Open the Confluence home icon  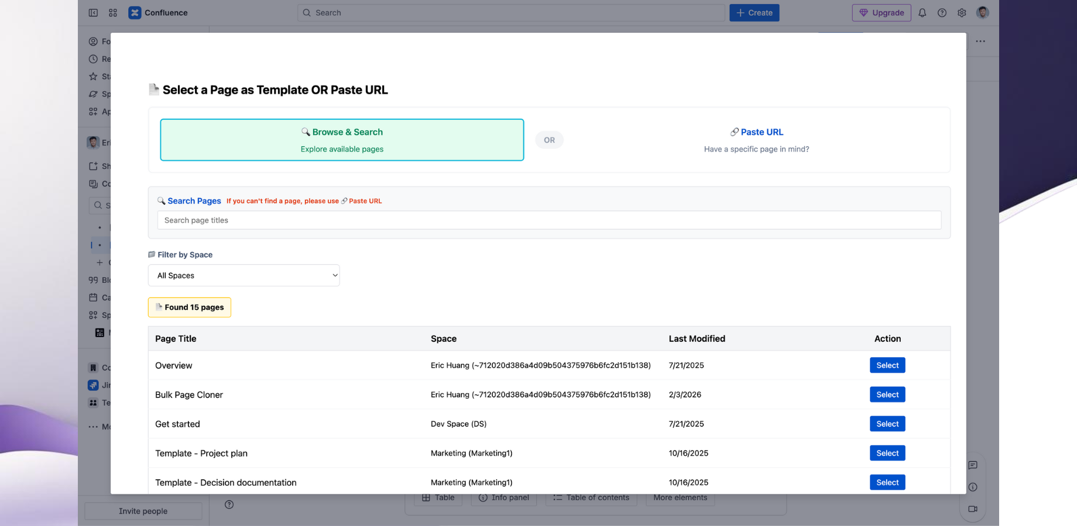point(135,12)
